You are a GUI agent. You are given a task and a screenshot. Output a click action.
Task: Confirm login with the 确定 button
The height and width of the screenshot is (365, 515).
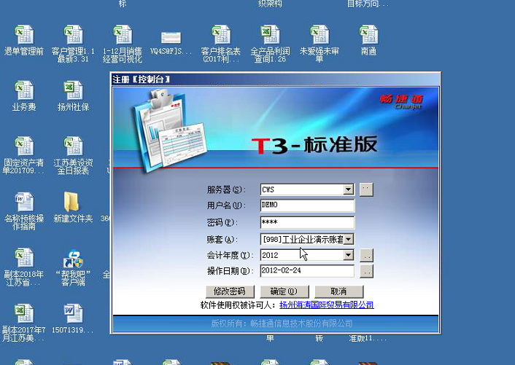pos(284,291)
